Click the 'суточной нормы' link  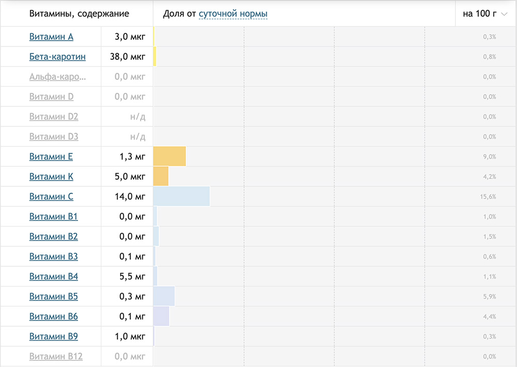pos(233,14)
